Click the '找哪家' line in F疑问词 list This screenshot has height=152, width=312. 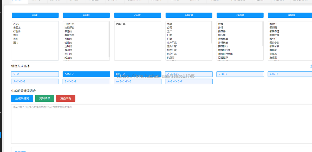[273, 54]
